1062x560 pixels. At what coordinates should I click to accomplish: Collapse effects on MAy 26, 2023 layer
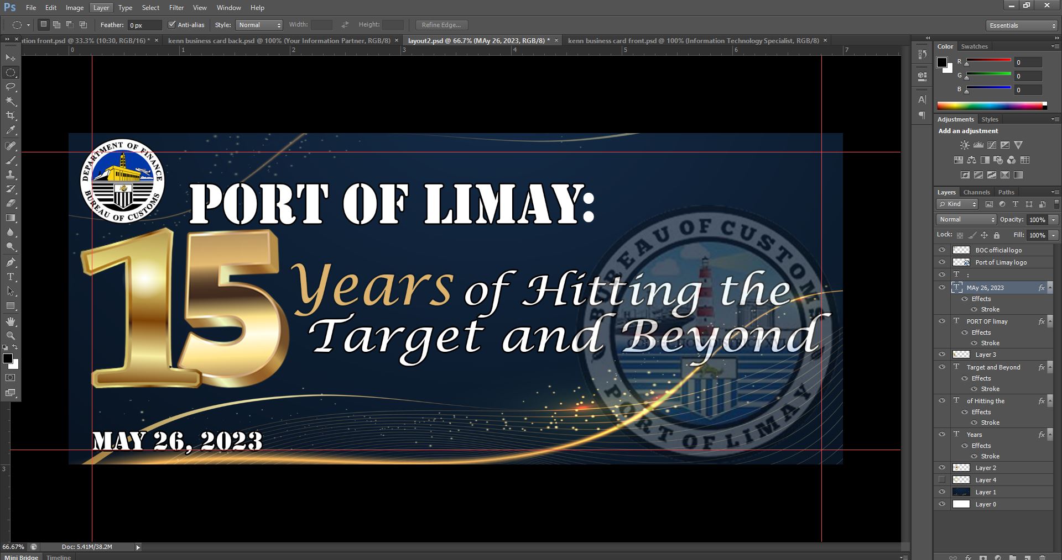click(1050, 288)
